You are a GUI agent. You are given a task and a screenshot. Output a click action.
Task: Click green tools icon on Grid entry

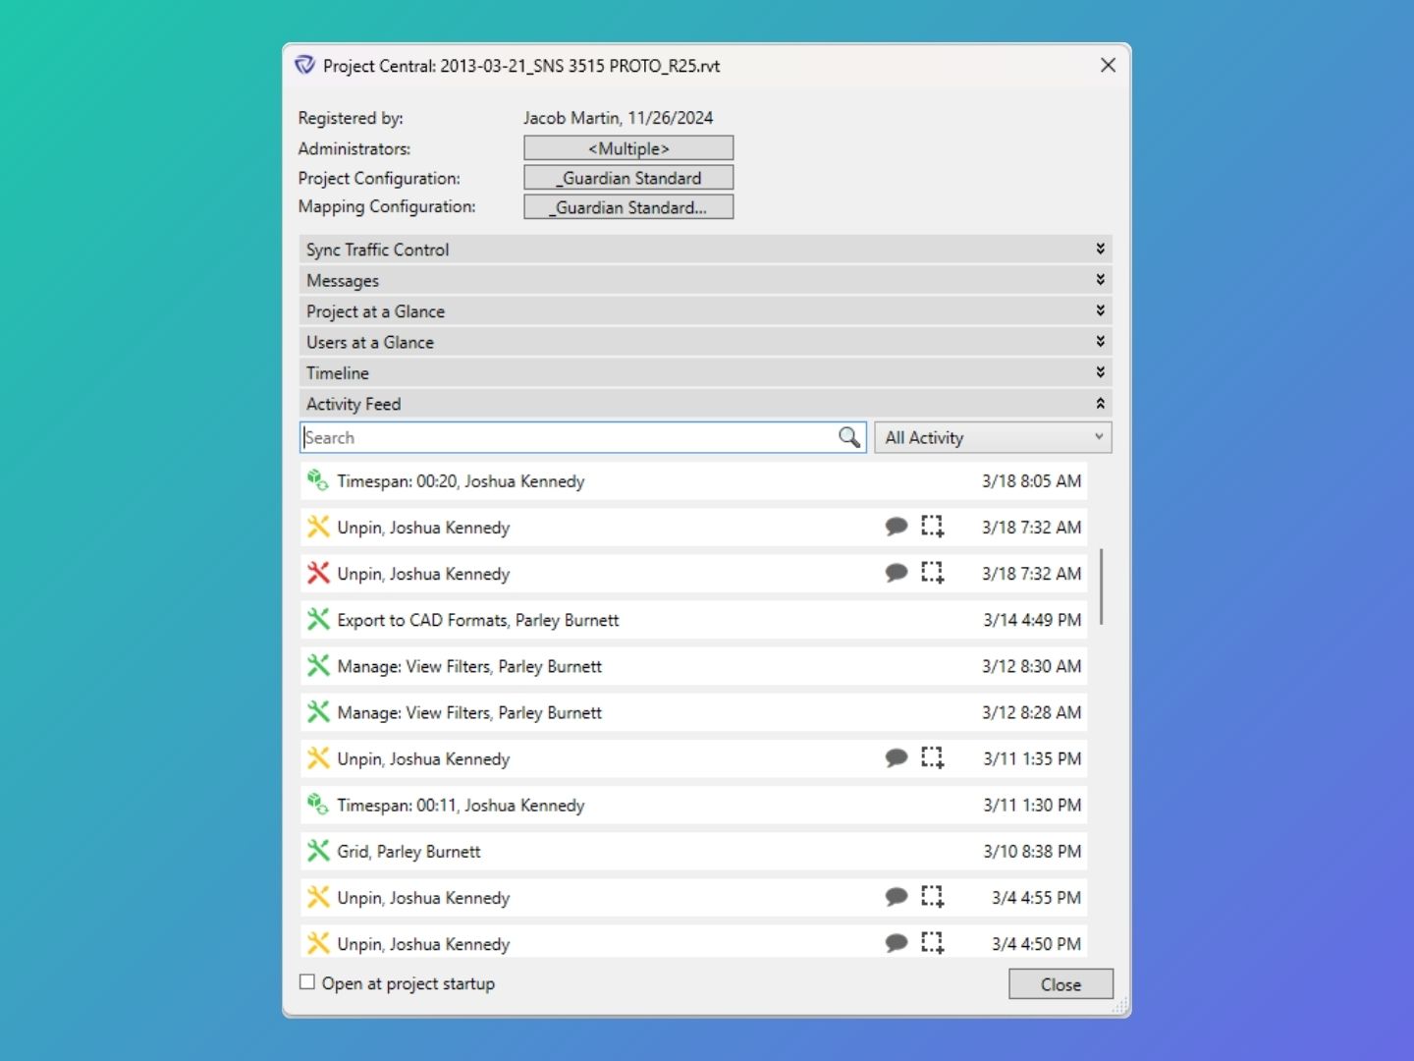pyautogui.click(x=317, y=851)
